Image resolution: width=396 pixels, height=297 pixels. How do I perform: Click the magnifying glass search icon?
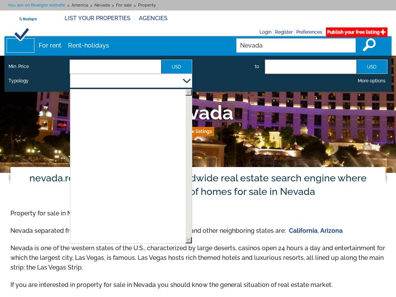(x=369, y=45)
